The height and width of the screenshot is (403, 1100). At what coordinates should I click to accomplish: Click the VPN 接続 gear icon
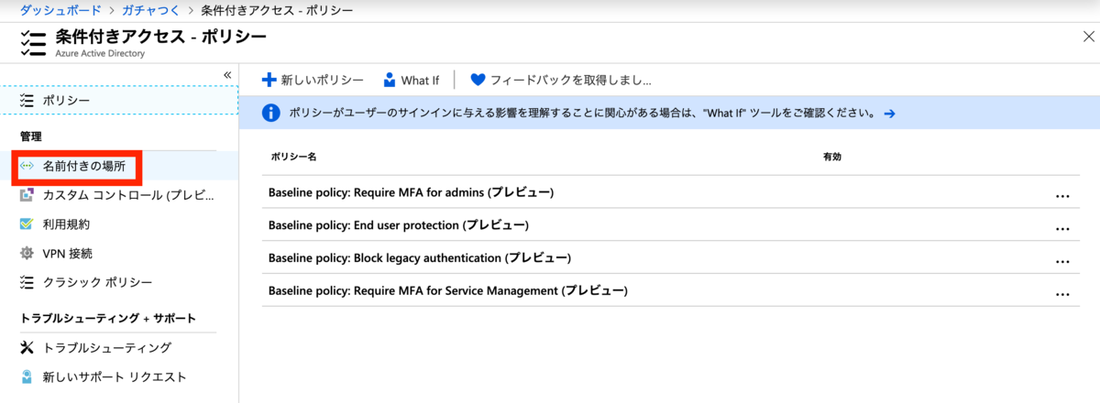[x=27, y=253]
